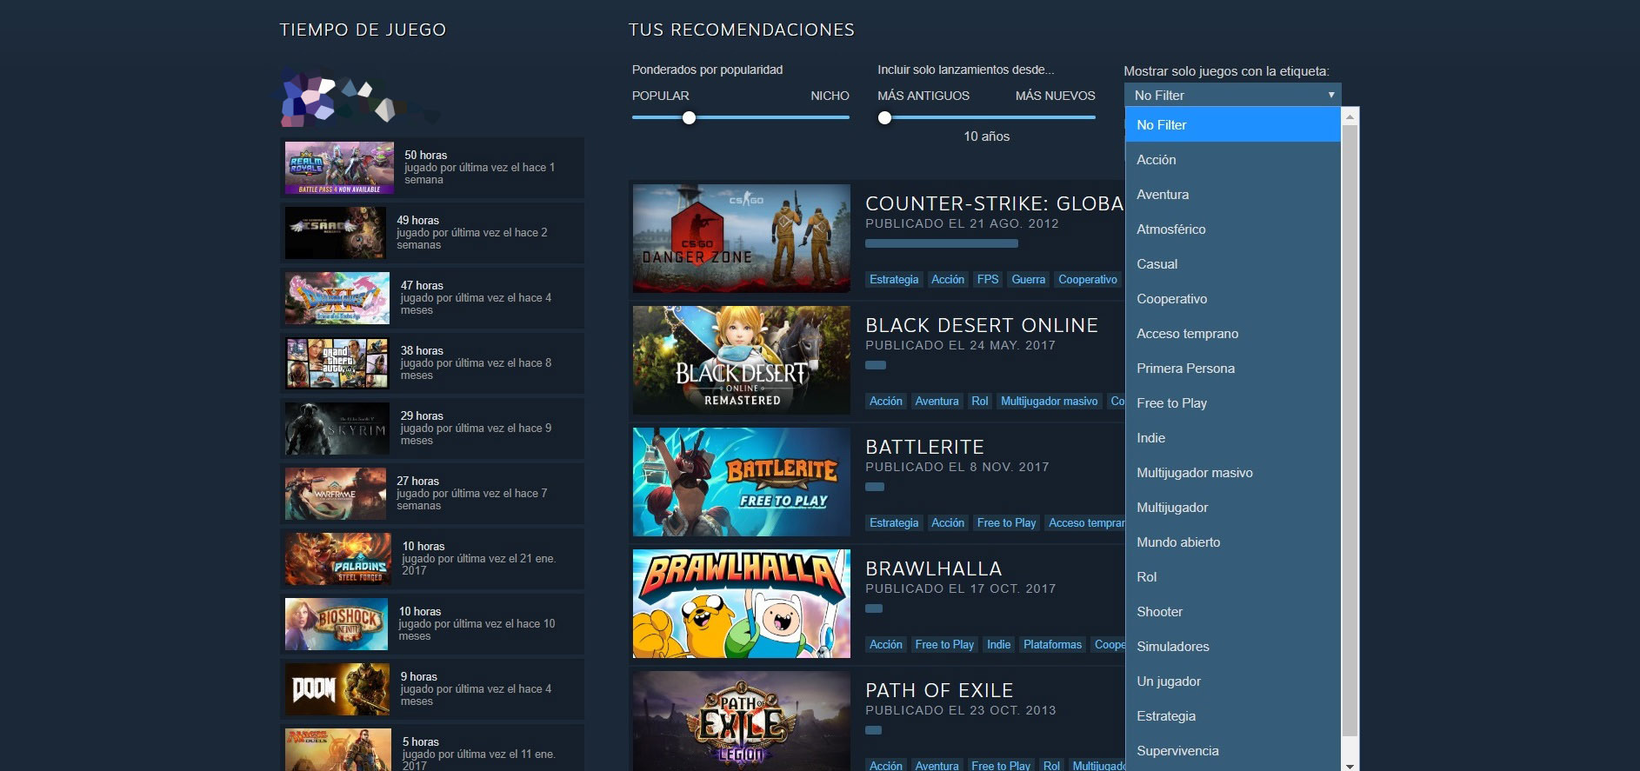Open PATH OF EXILE title link
Viewport: 1640px width, 771px height.
pyautogui.click(x=939, y=690)
